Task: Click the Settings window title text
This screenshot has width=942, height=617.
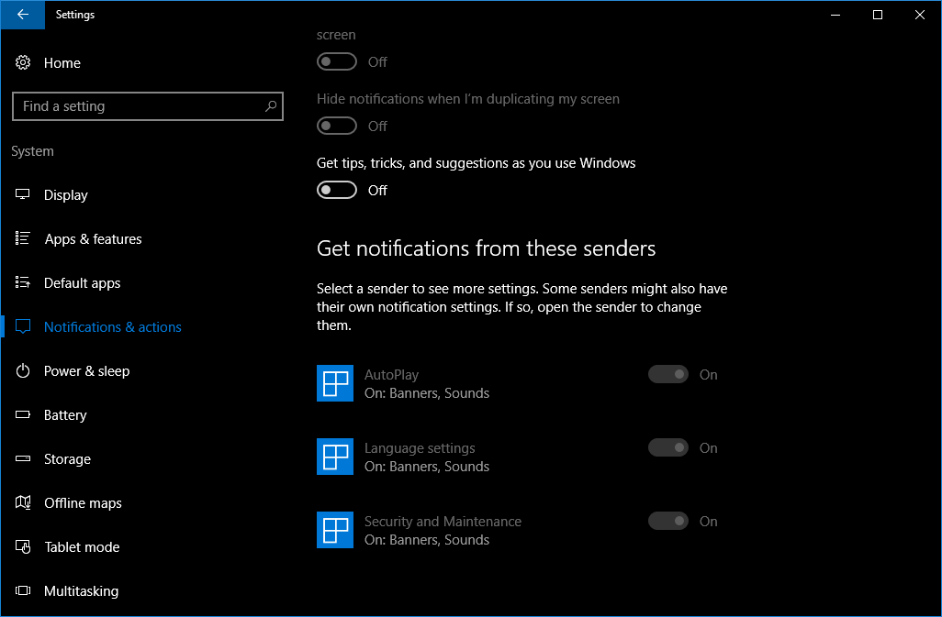Action: tap(75, 15)
